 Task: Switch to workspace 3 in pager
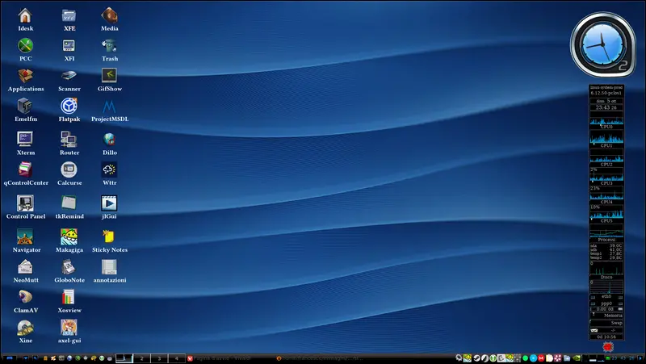[159, 358]
